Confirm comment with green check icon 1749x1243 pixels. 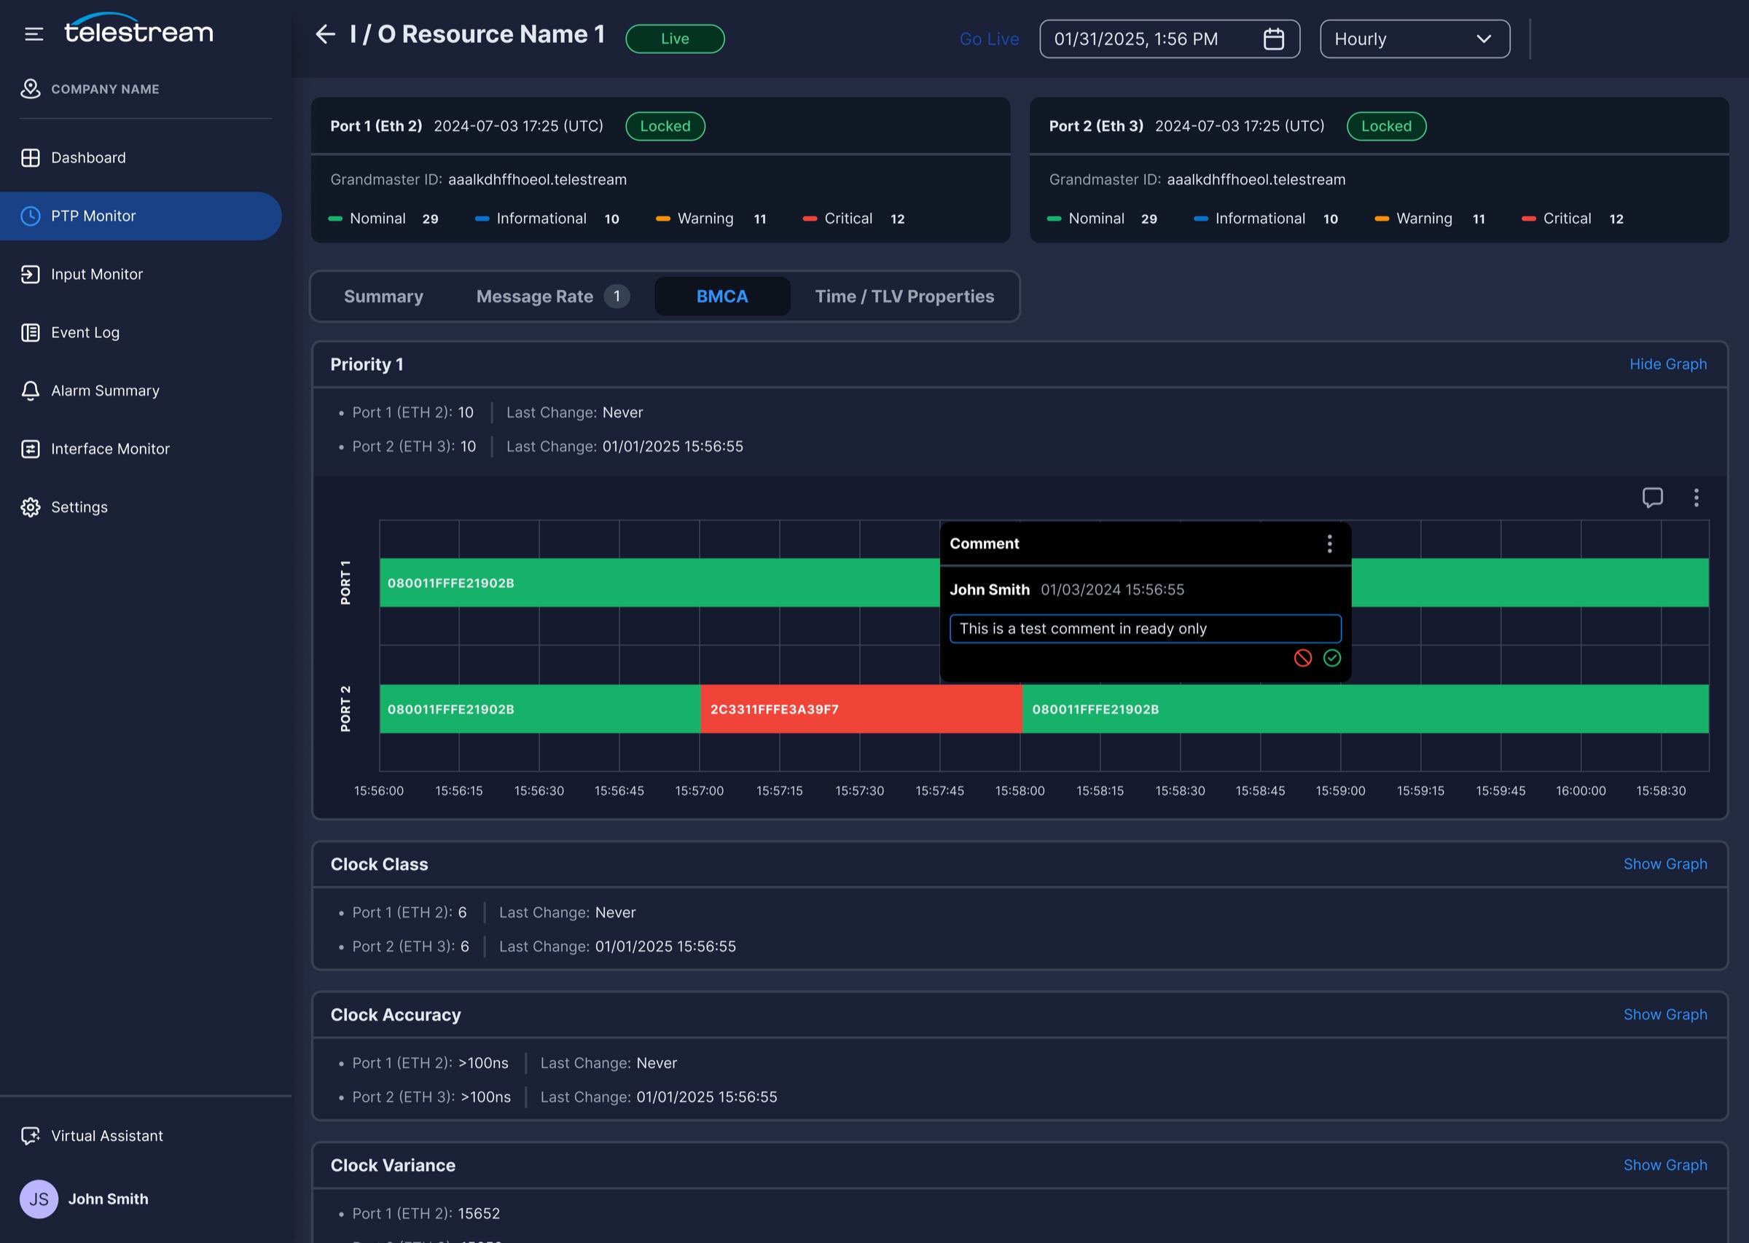point(1332,658)
